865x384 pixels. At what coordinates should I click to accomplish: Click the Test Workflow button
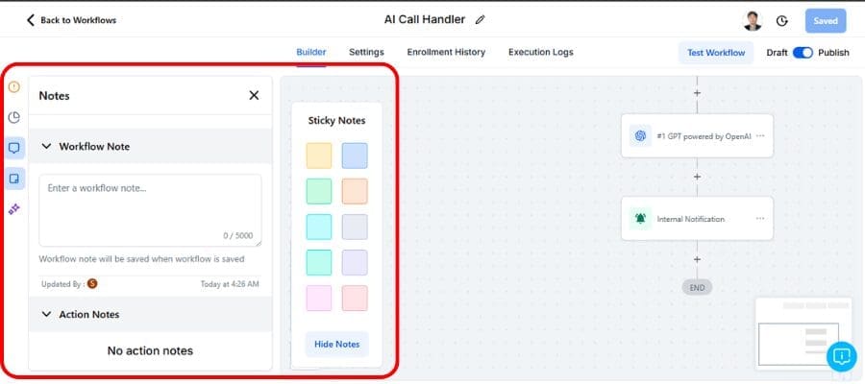716,53
